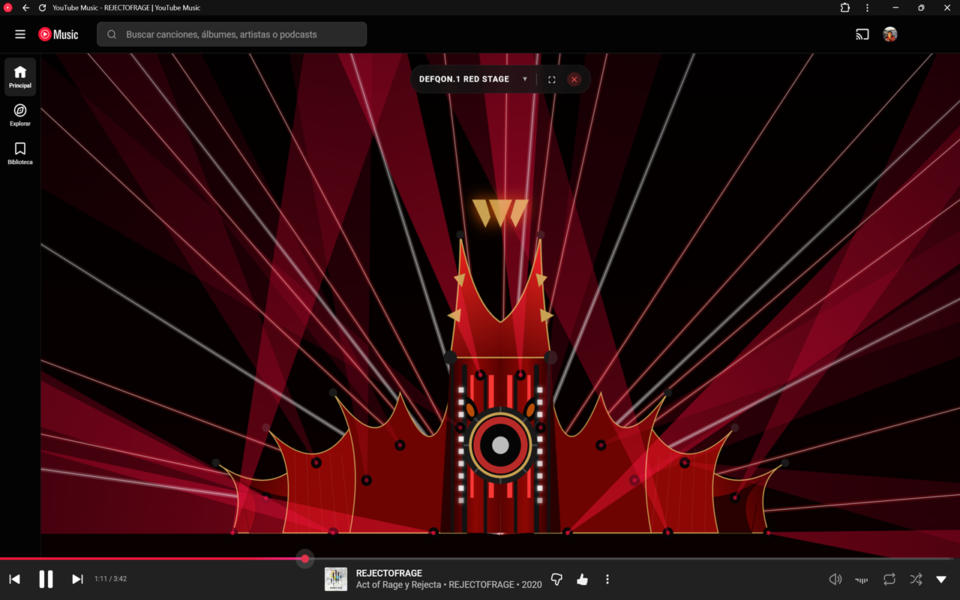Click the DEFQON.1 RED STAGE label
960x600 pixels.
click(x=464, y=79)
